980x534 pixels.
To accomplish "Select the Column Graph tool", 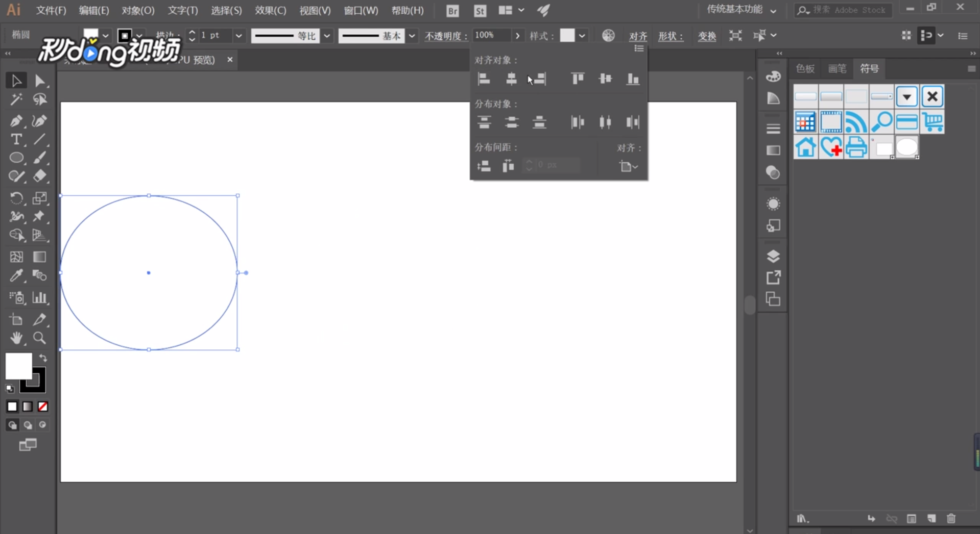I will (39, 297).
